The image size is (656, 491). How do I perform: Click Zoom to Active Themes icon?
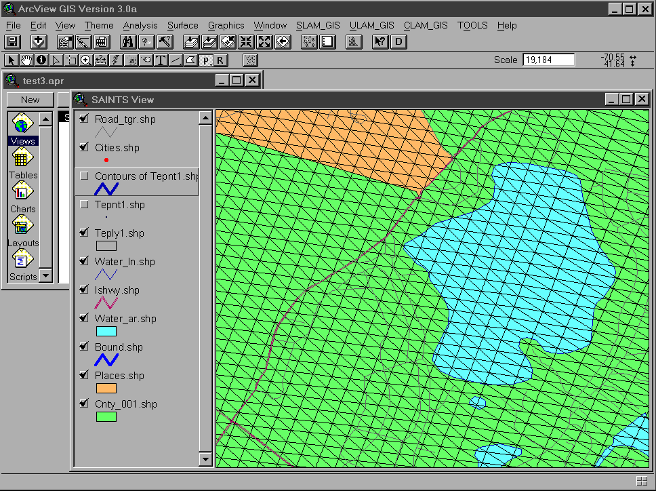click(x=209, y=42)
